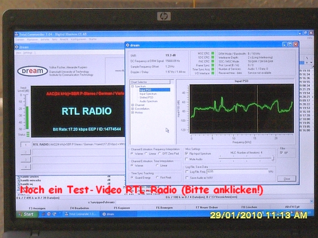This screenshot has width=318, height=238.
Task: Select Input Spectrum in Chart Selector
Action: point(148,94)
